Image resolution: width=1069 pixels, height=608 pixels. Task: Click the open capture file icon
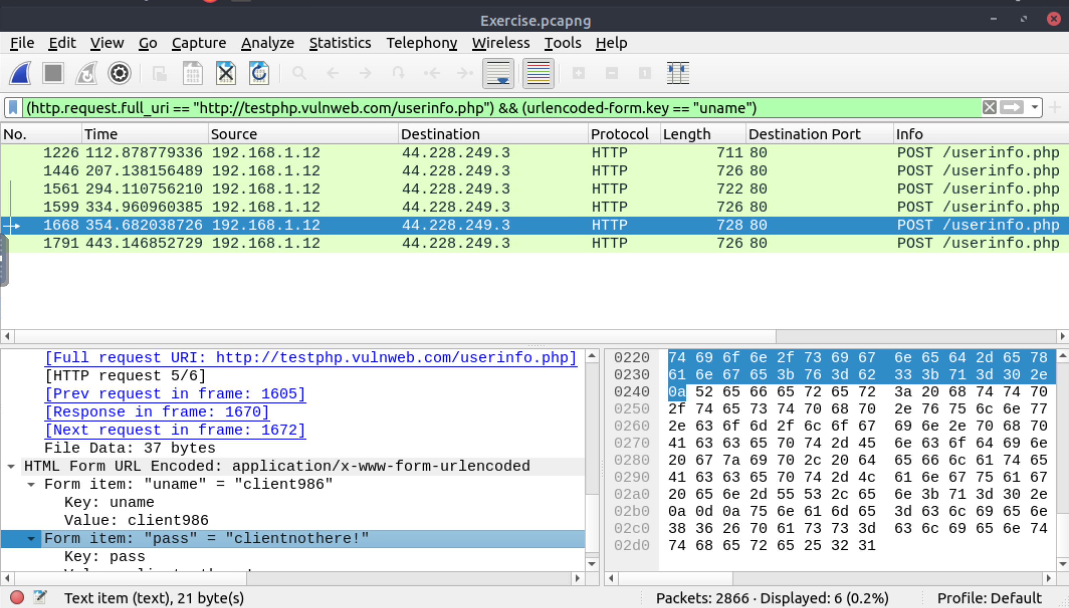tap(159, 74)
